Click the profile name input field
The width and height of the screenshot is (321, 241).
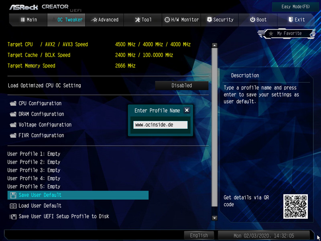[160, 125]
